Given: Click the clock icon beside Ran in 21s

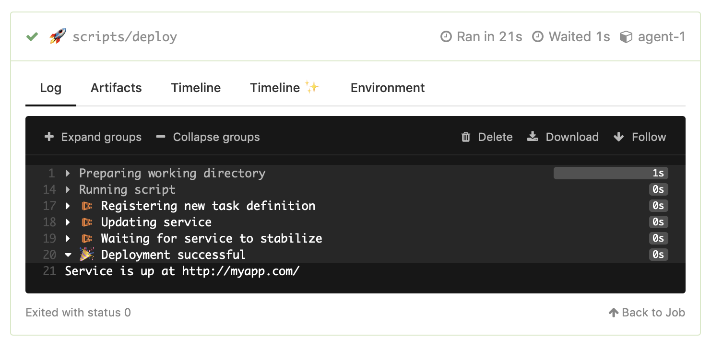Looking at the screenshot, I should (x=446, y=36).
